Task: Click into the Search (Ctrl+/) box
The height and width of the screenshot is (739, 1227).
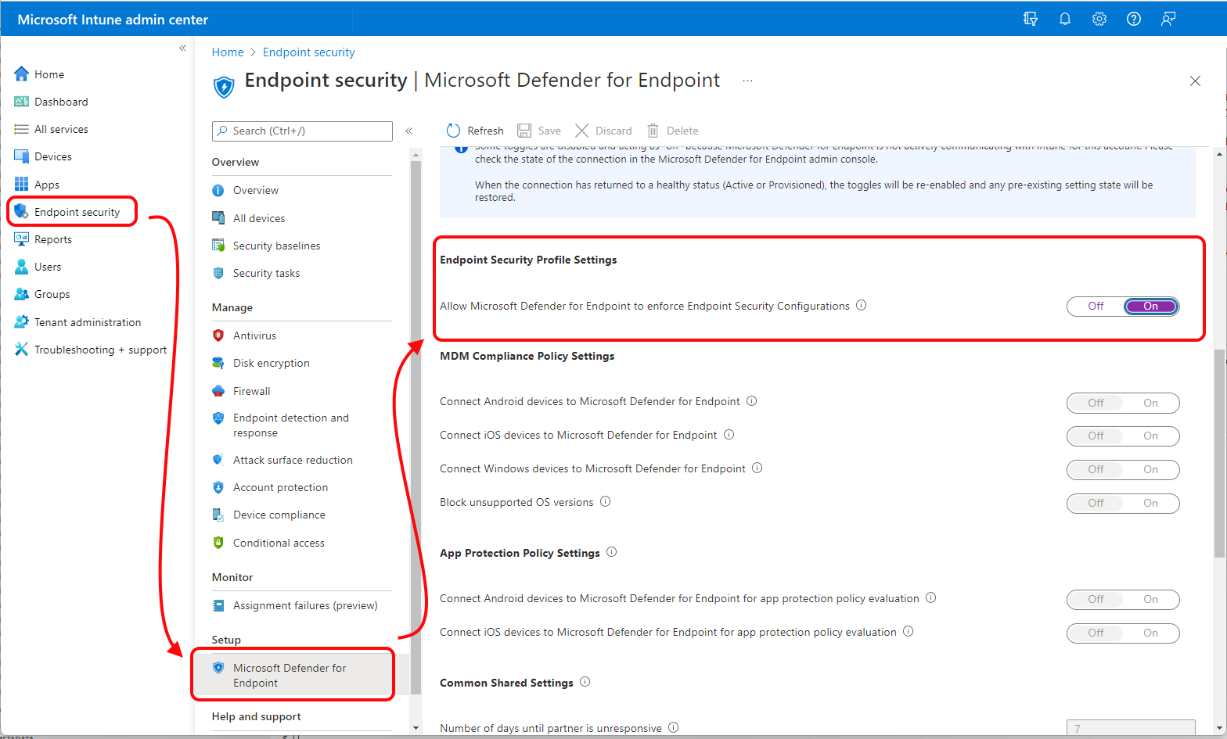Action: (302, 131)
